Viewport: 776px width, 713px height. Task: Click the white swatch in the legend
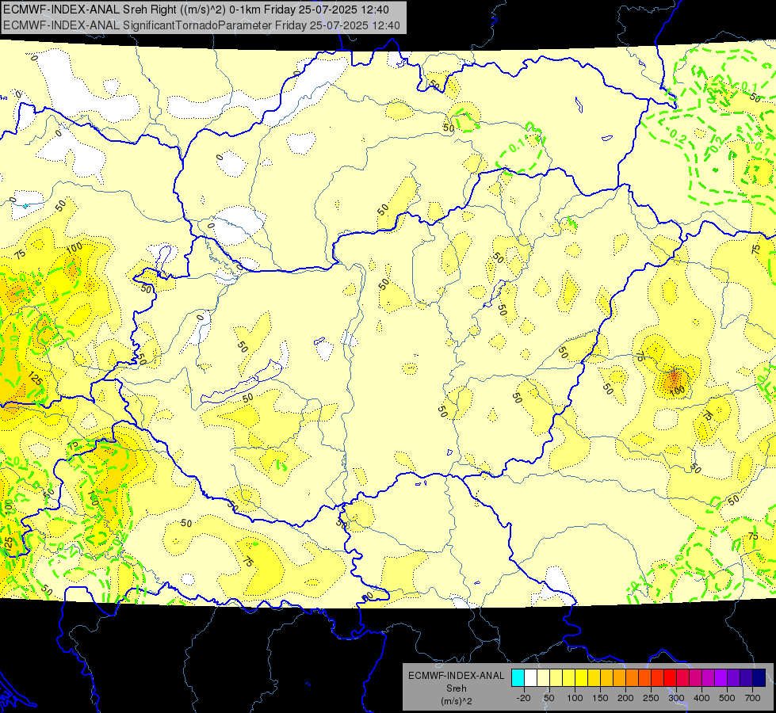pos(530,678)
